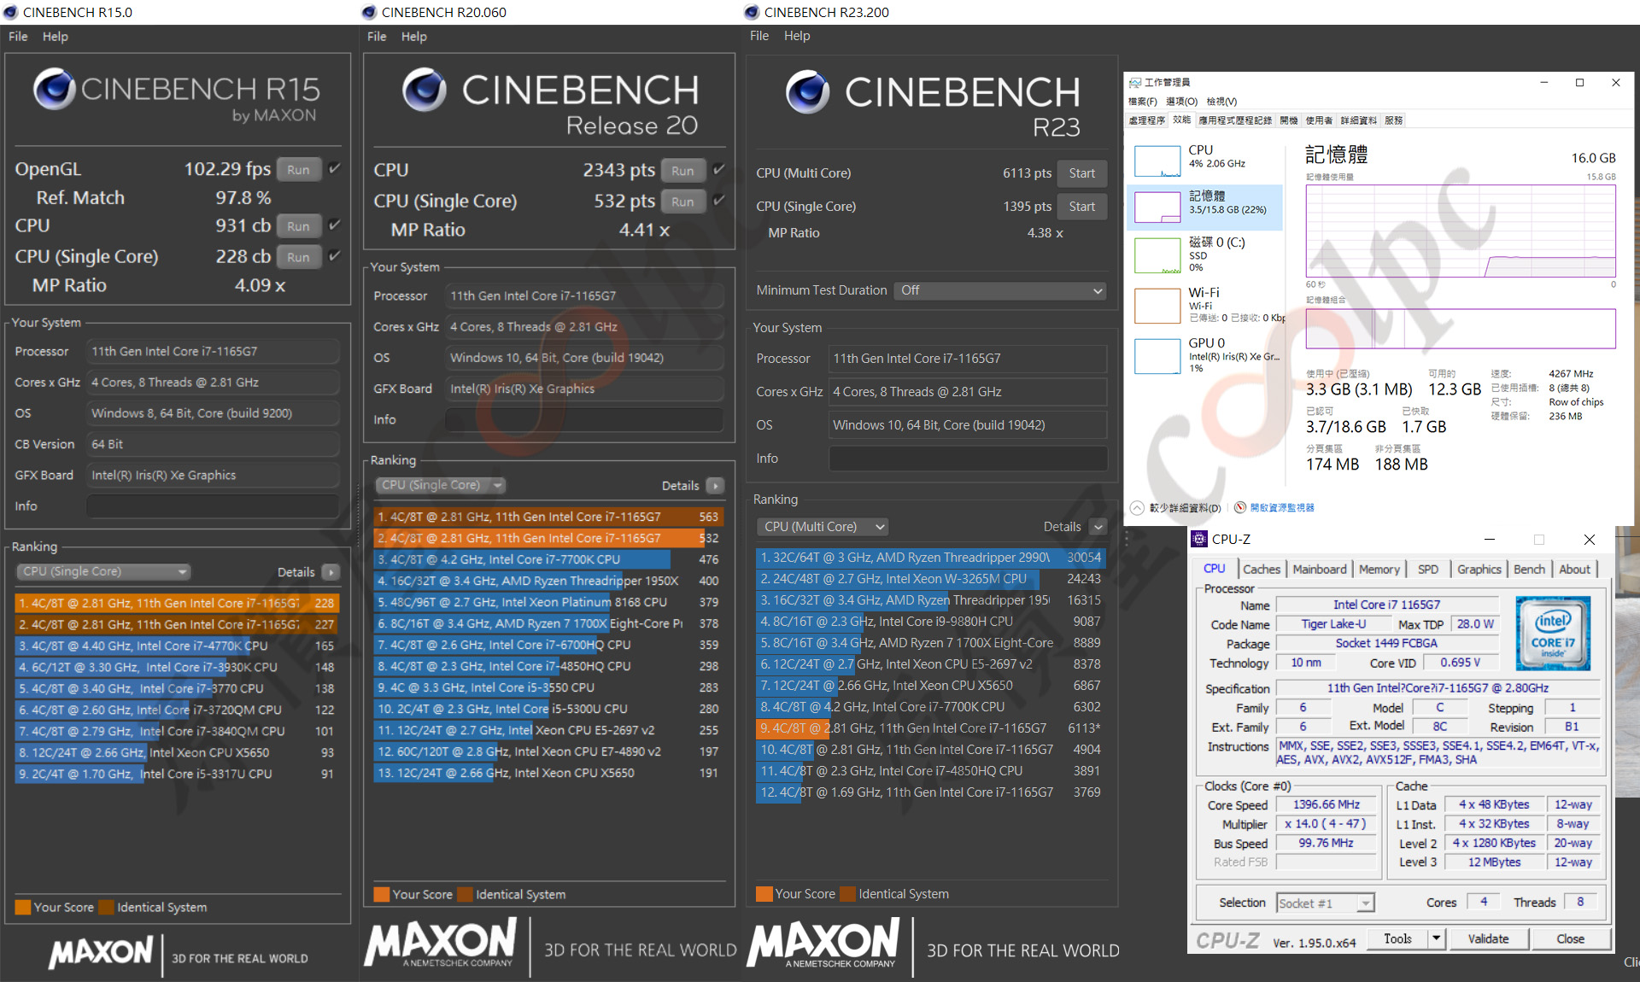The height and width of the screenshot is (982, 1640).
Task: Run CPU test in Cinebench R20
Action: [x=682, y=171]
